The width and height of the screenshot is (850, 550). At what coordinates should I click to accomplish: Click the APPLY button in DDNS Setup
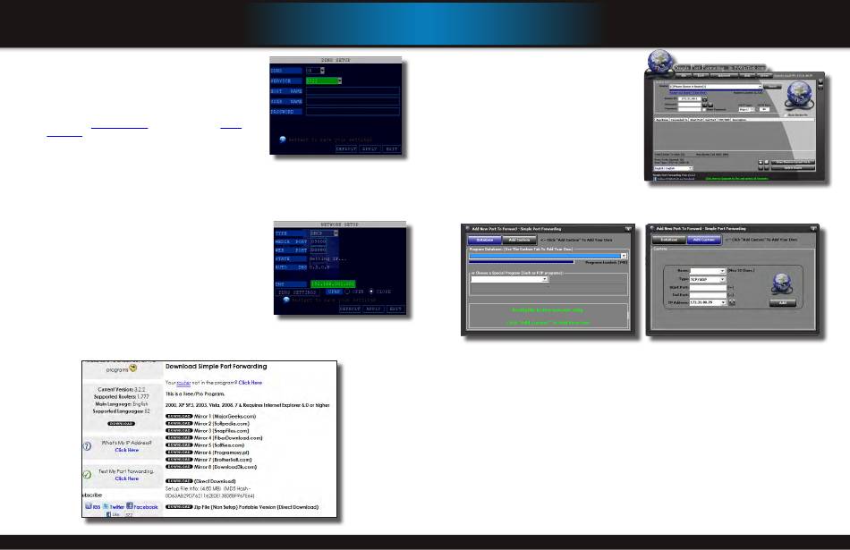click(x=370, y=148)
